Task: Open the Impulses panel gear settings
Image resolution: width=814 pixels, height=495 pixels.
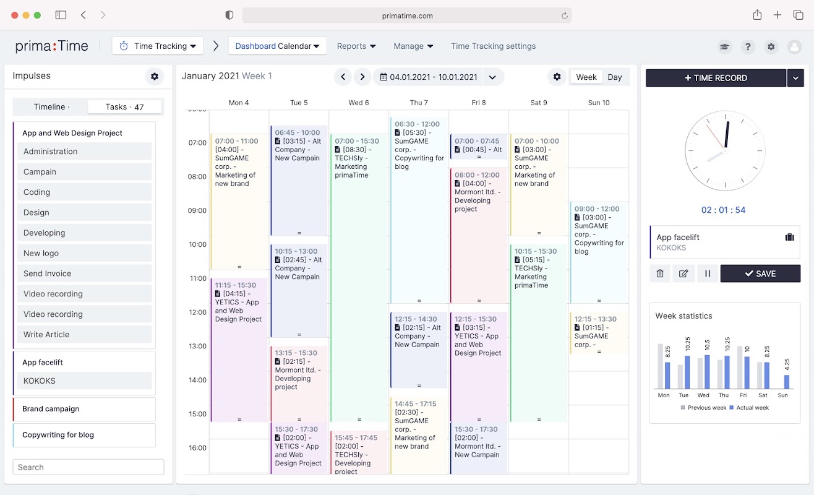Action: point(155,77)
